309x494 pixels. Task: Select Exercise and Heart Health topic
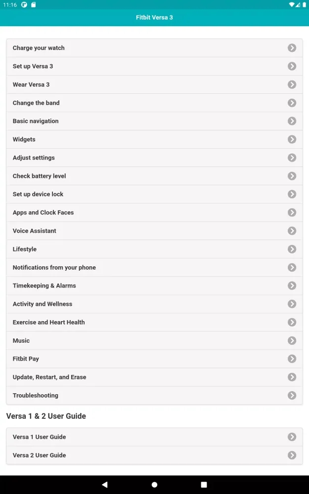[x=49, y=322]
